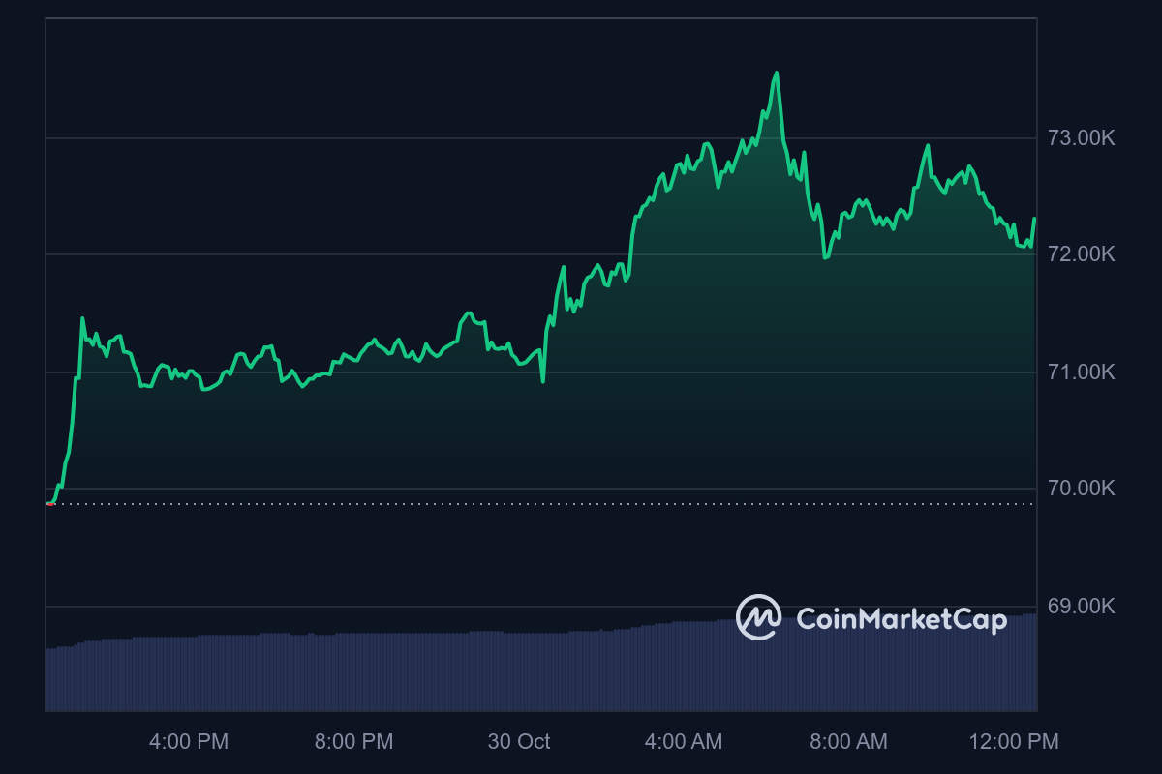Select the 69.00K price axis label
This screenshot has width=1162, height=774.
pyautogui.click(x=1082, y=607)
